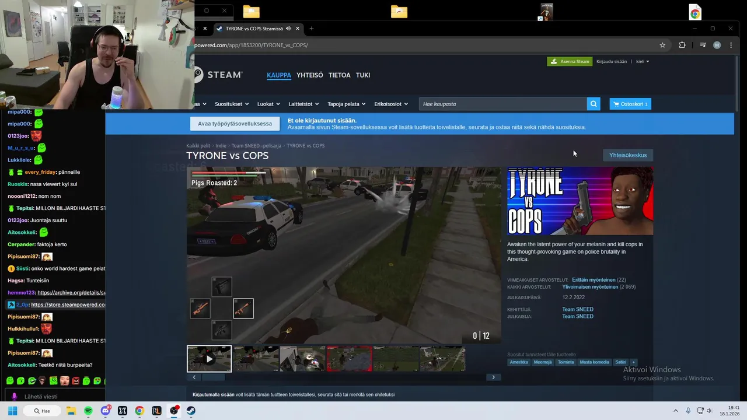Click the taskbar Hae search box

pos(42,411)
